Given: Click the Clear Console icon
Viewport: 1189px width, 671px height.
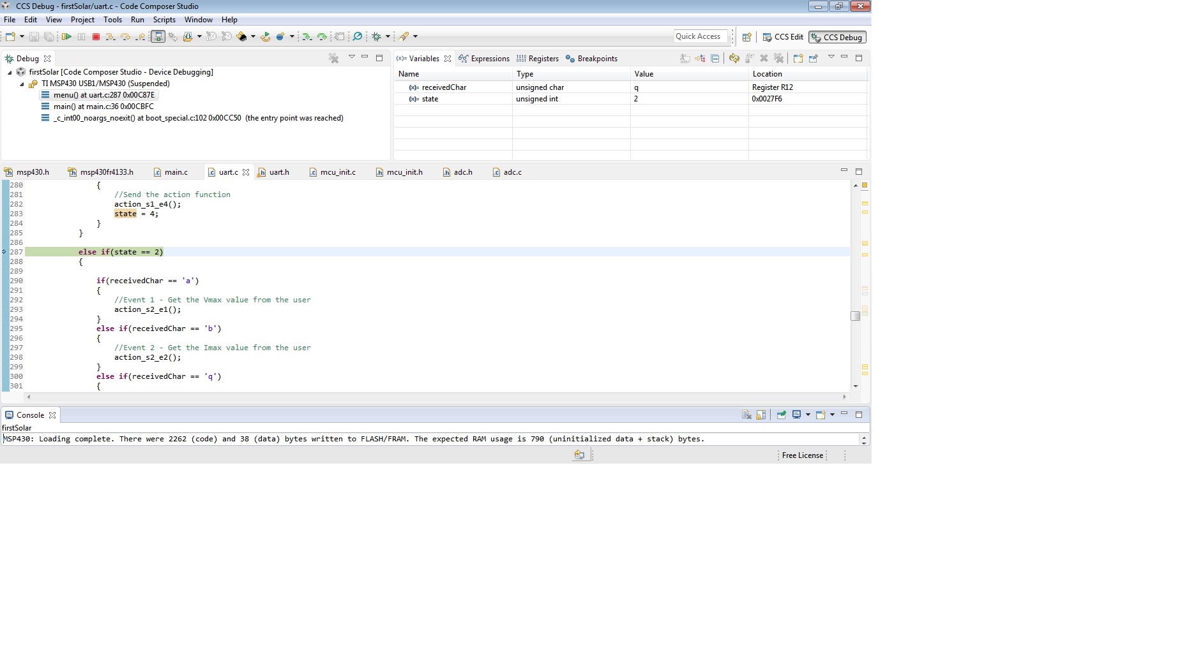Looking at the screenshot, I should (746, 415).
